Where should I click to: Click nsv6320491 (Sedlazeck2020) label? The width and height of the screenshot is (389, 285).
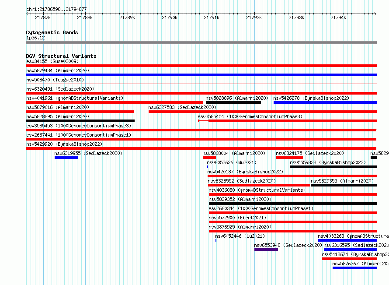click(60, 89)
